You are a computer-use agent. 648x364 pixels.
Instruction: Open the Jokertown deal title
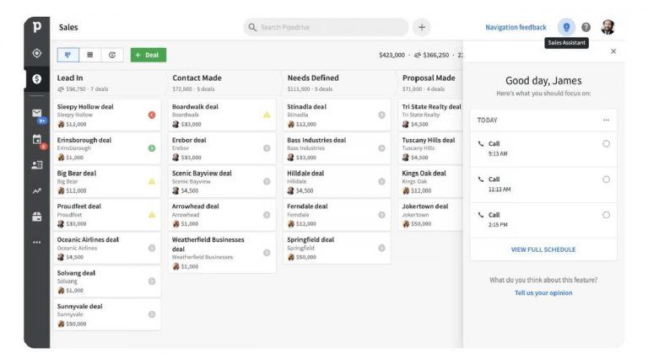pos(425,206)
